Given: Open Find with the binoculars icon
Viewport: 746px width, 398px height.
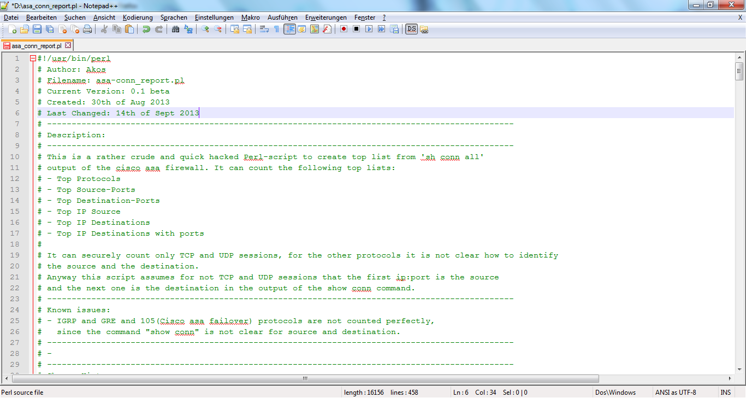Looking at the screenshot, I should 175,29.
